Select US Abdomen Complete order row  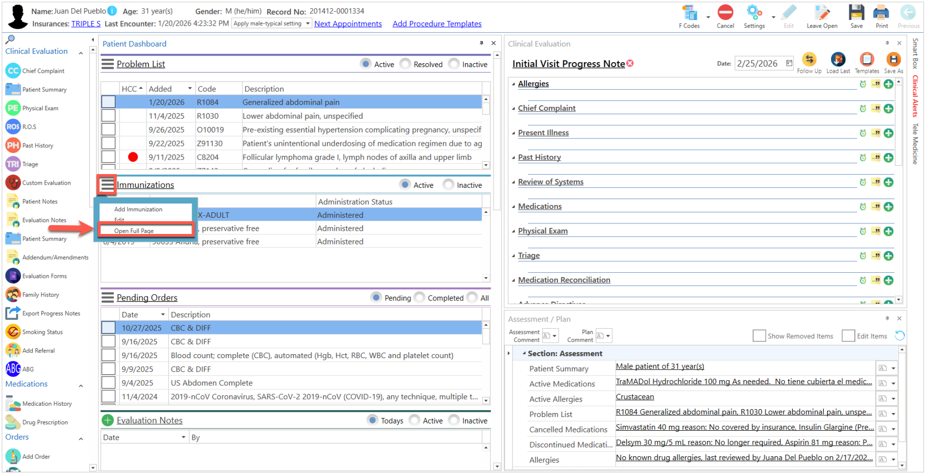[291, 383]
